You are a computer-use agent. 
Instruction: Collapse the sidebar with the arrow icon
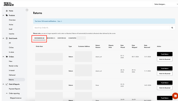(x=27, y=10)
